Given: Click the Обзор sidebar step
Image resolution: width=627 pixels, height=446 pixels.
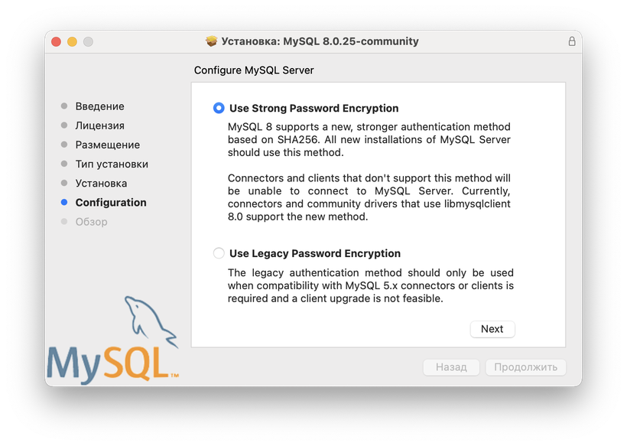Looking at the screenshot, I should (91, 222).
